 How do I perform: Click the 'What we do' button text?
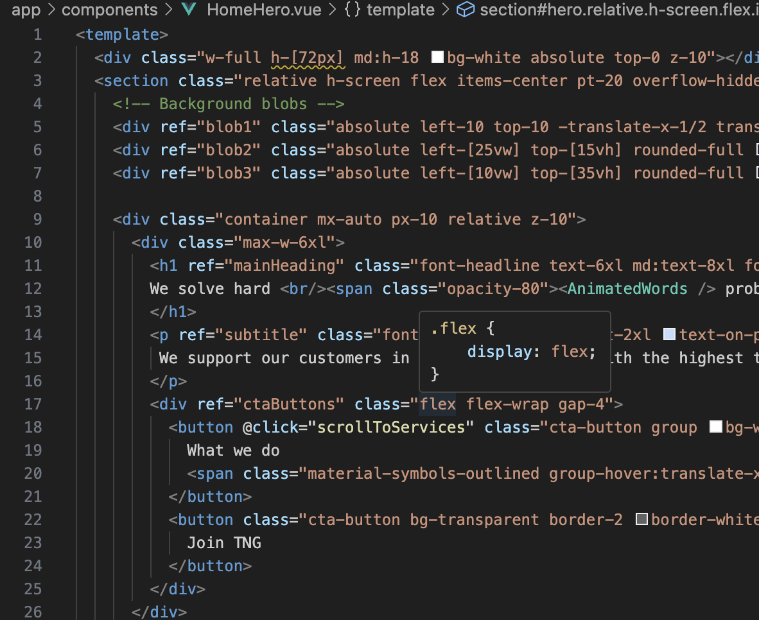(233, 450)
